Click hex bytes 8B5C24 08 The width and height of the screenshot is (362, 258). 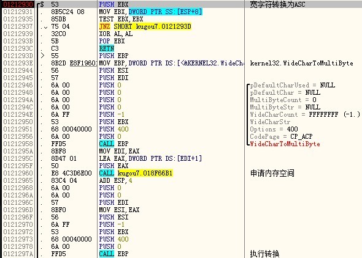pyautogui.click(x=67, y=12)
